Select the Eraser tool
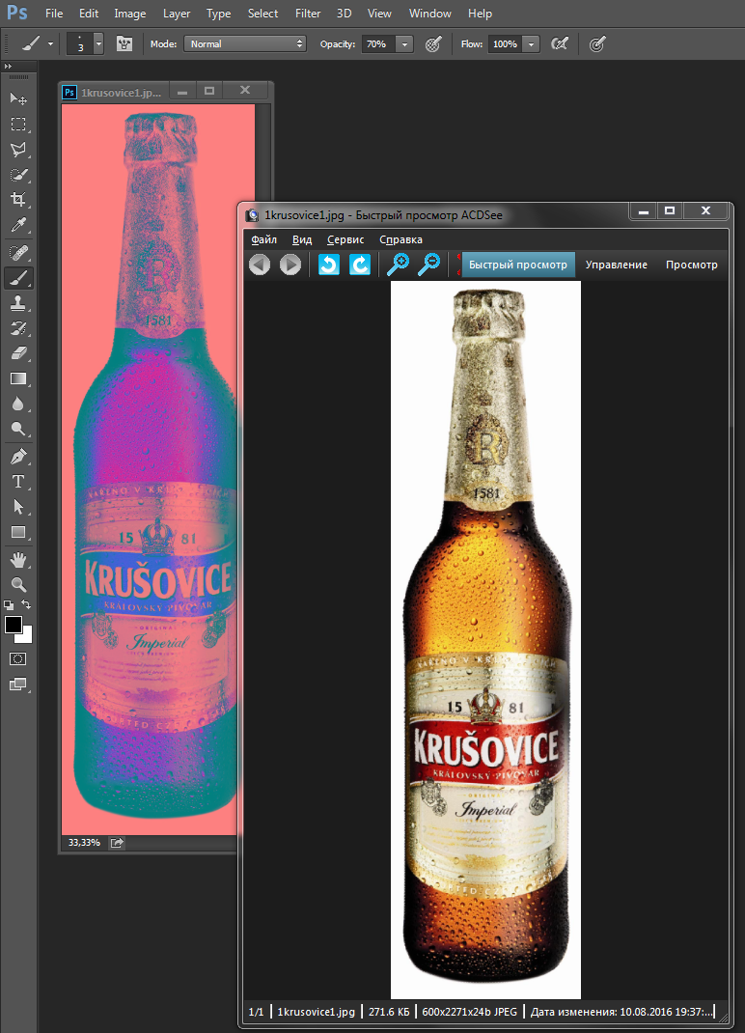Viewport: 745px width, 1033px height. tap(18, 353)
